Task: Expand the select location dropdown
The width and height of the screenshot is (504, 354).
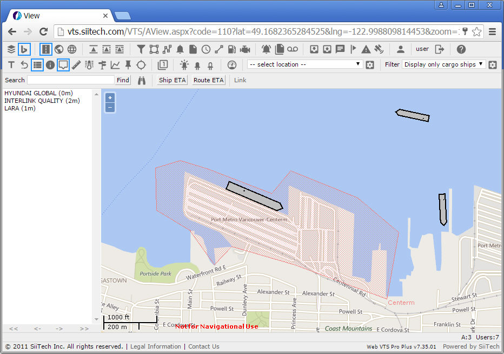Action: 304,64
